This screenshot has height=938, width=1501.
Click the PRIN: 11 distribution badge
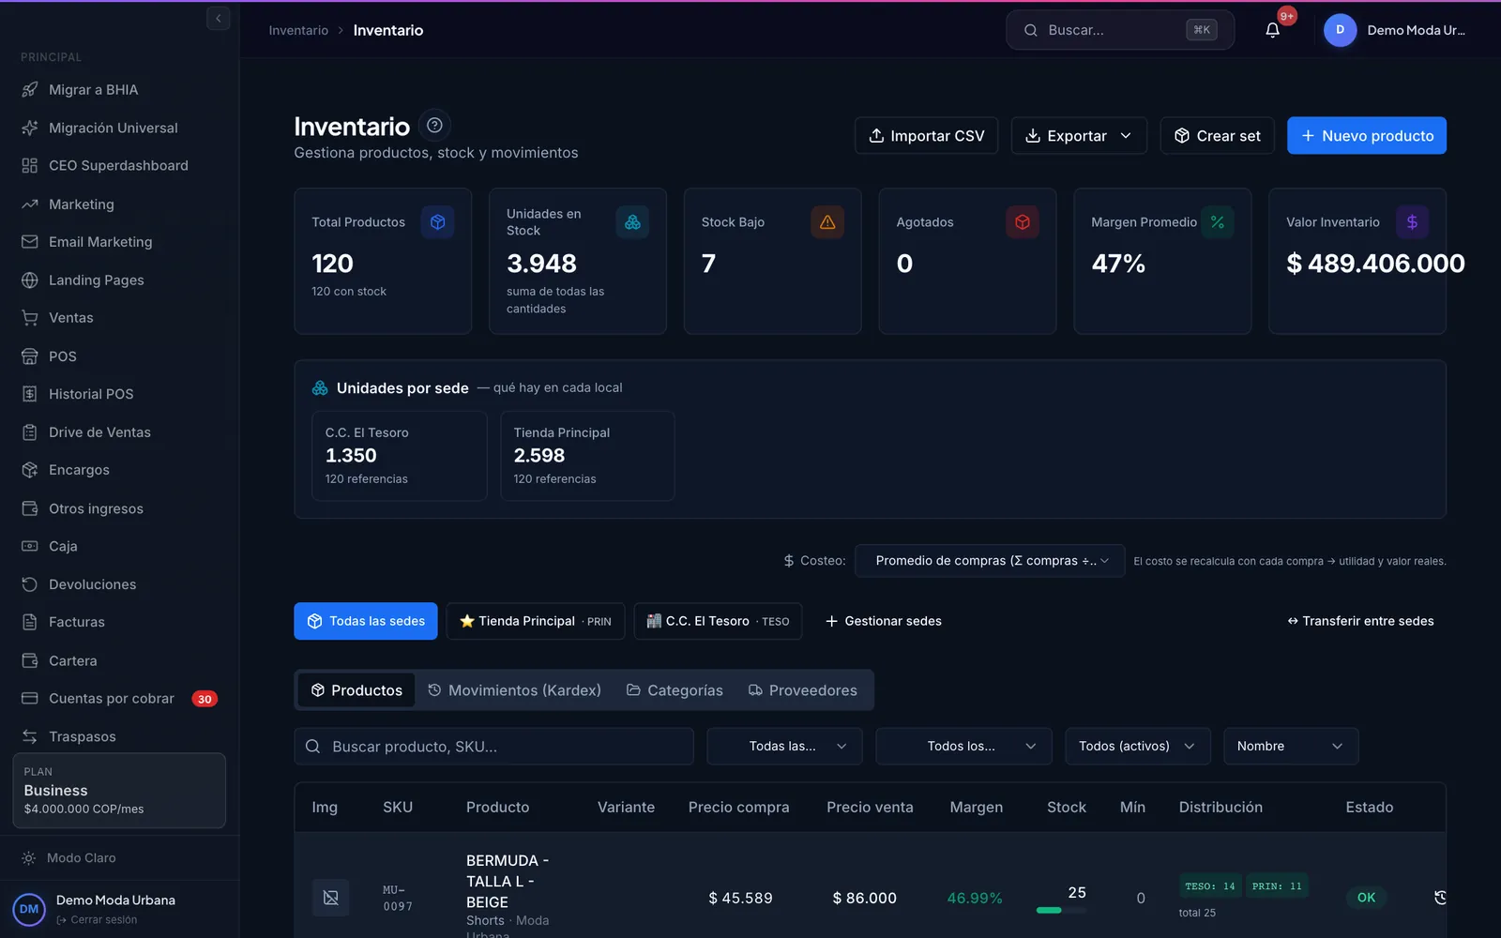tap(1277, 886)
